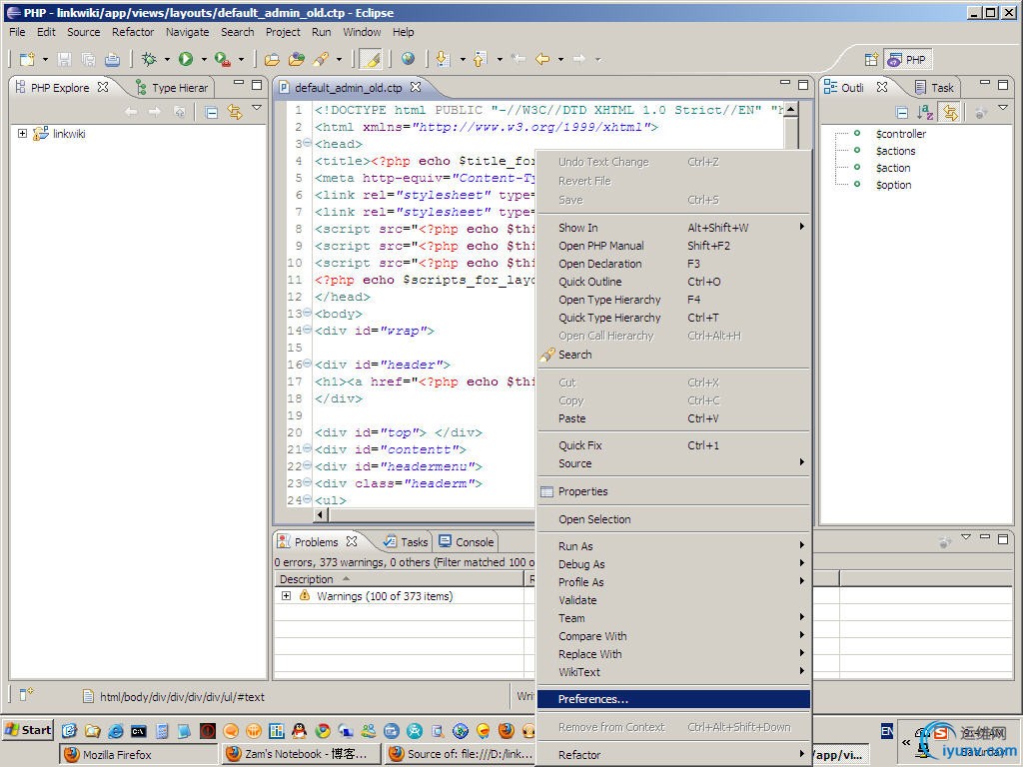Click the New wizard toolbar icon
Viewport: 1023px width, 767px height.
(27, 59)
